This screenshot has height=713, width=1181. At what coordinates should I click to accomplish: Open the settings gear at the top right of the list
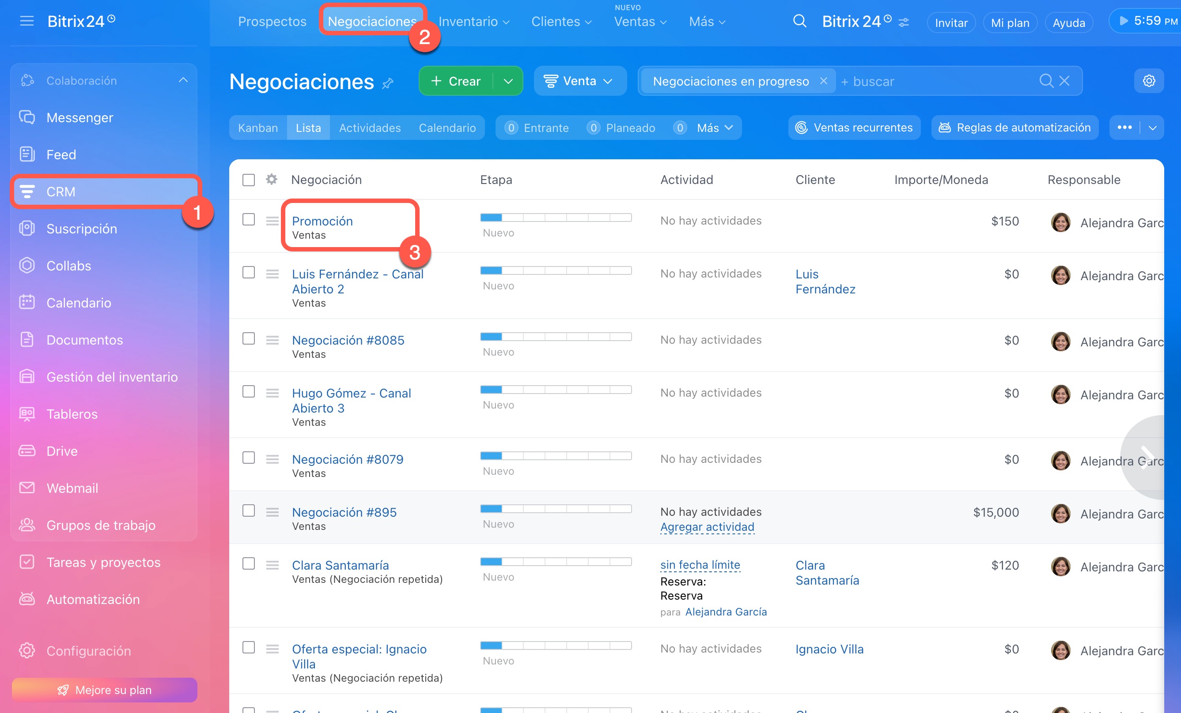click(x=1149, y=81)
